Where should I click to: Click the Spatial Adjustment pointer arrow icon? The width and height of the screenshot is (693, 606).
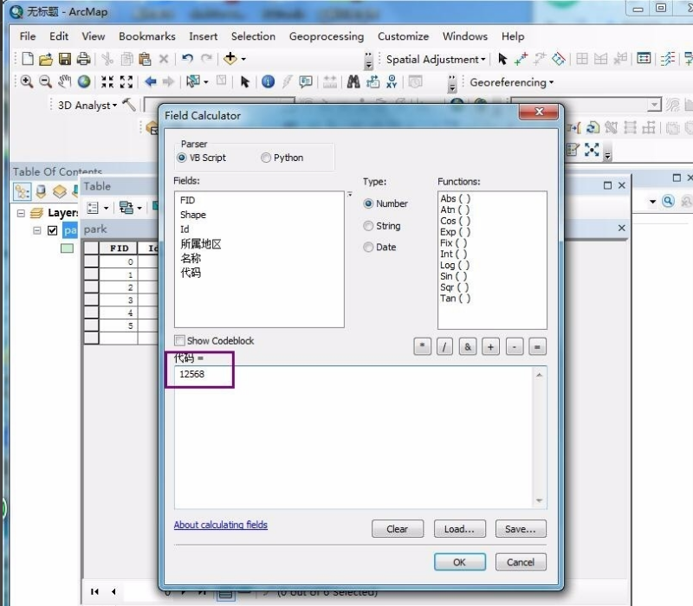point(502,59)
